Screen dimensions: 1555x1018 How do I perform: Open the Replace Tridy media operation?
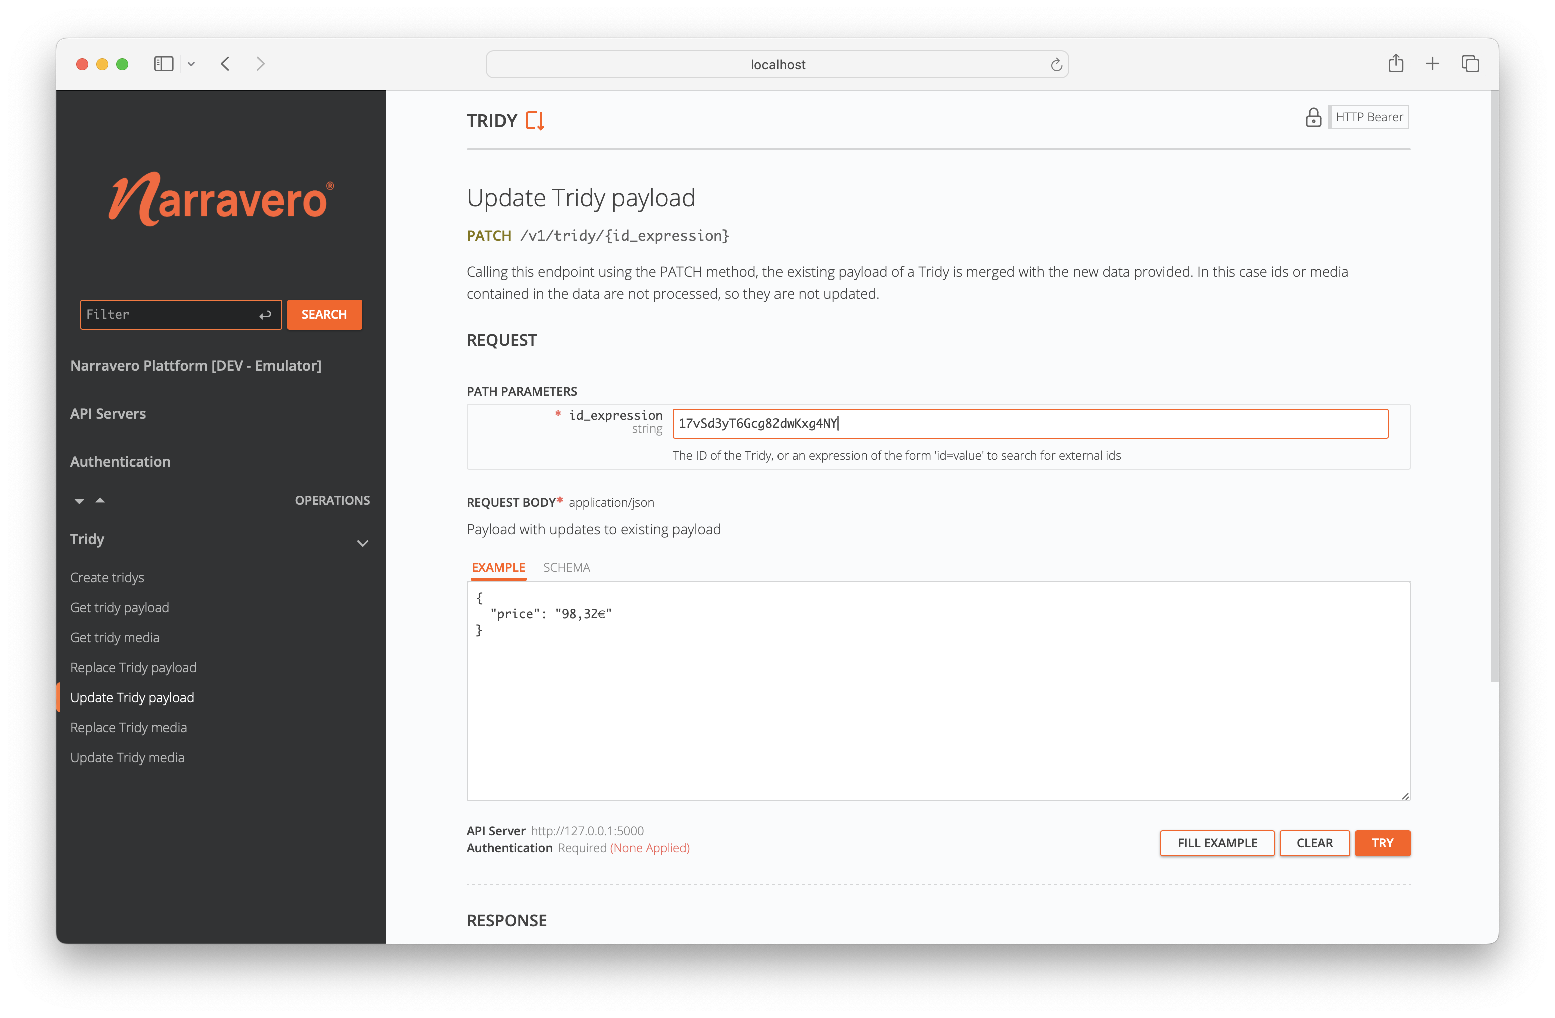128,727
